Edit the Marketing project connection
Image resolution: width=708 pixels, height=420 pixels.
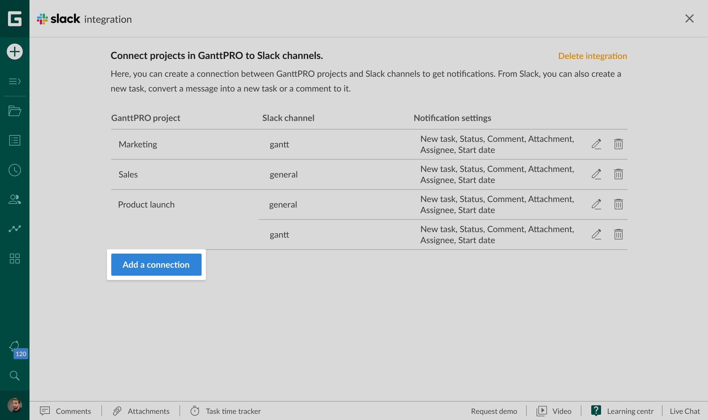click(x=596, y=144)
